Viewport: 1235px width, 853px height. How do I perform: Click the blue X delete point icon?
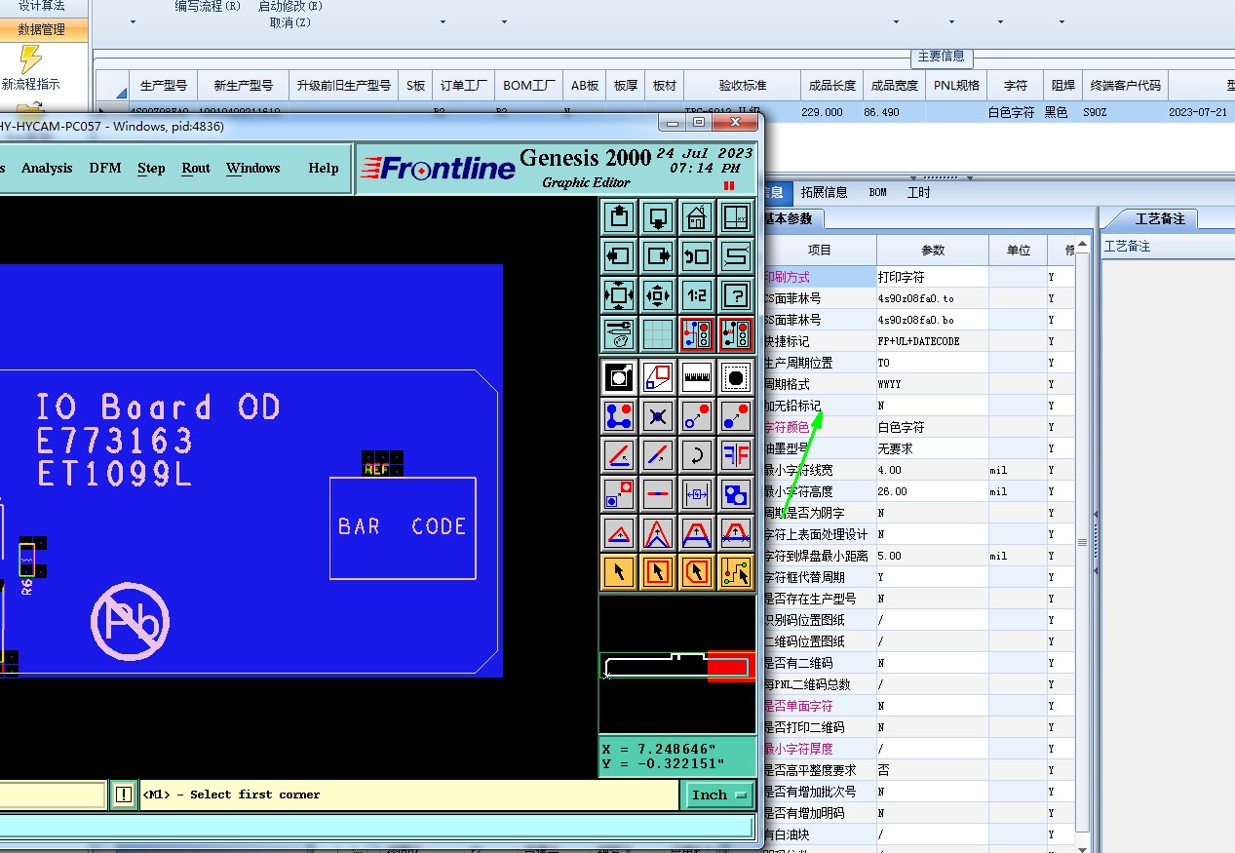pos(658,415)
